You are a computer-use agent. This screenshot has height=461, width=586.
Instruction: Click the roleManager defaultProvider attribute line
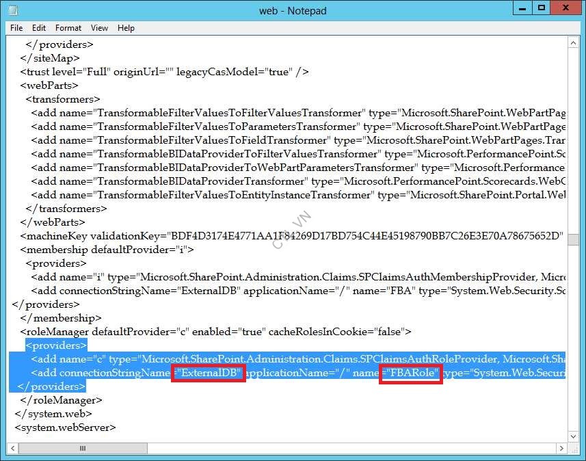(x=205, y=332)
